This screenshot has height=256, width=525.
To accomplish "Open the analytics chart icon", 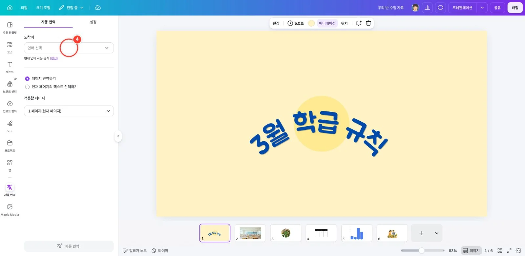I will pyautogui.click(x=427, y=8).
